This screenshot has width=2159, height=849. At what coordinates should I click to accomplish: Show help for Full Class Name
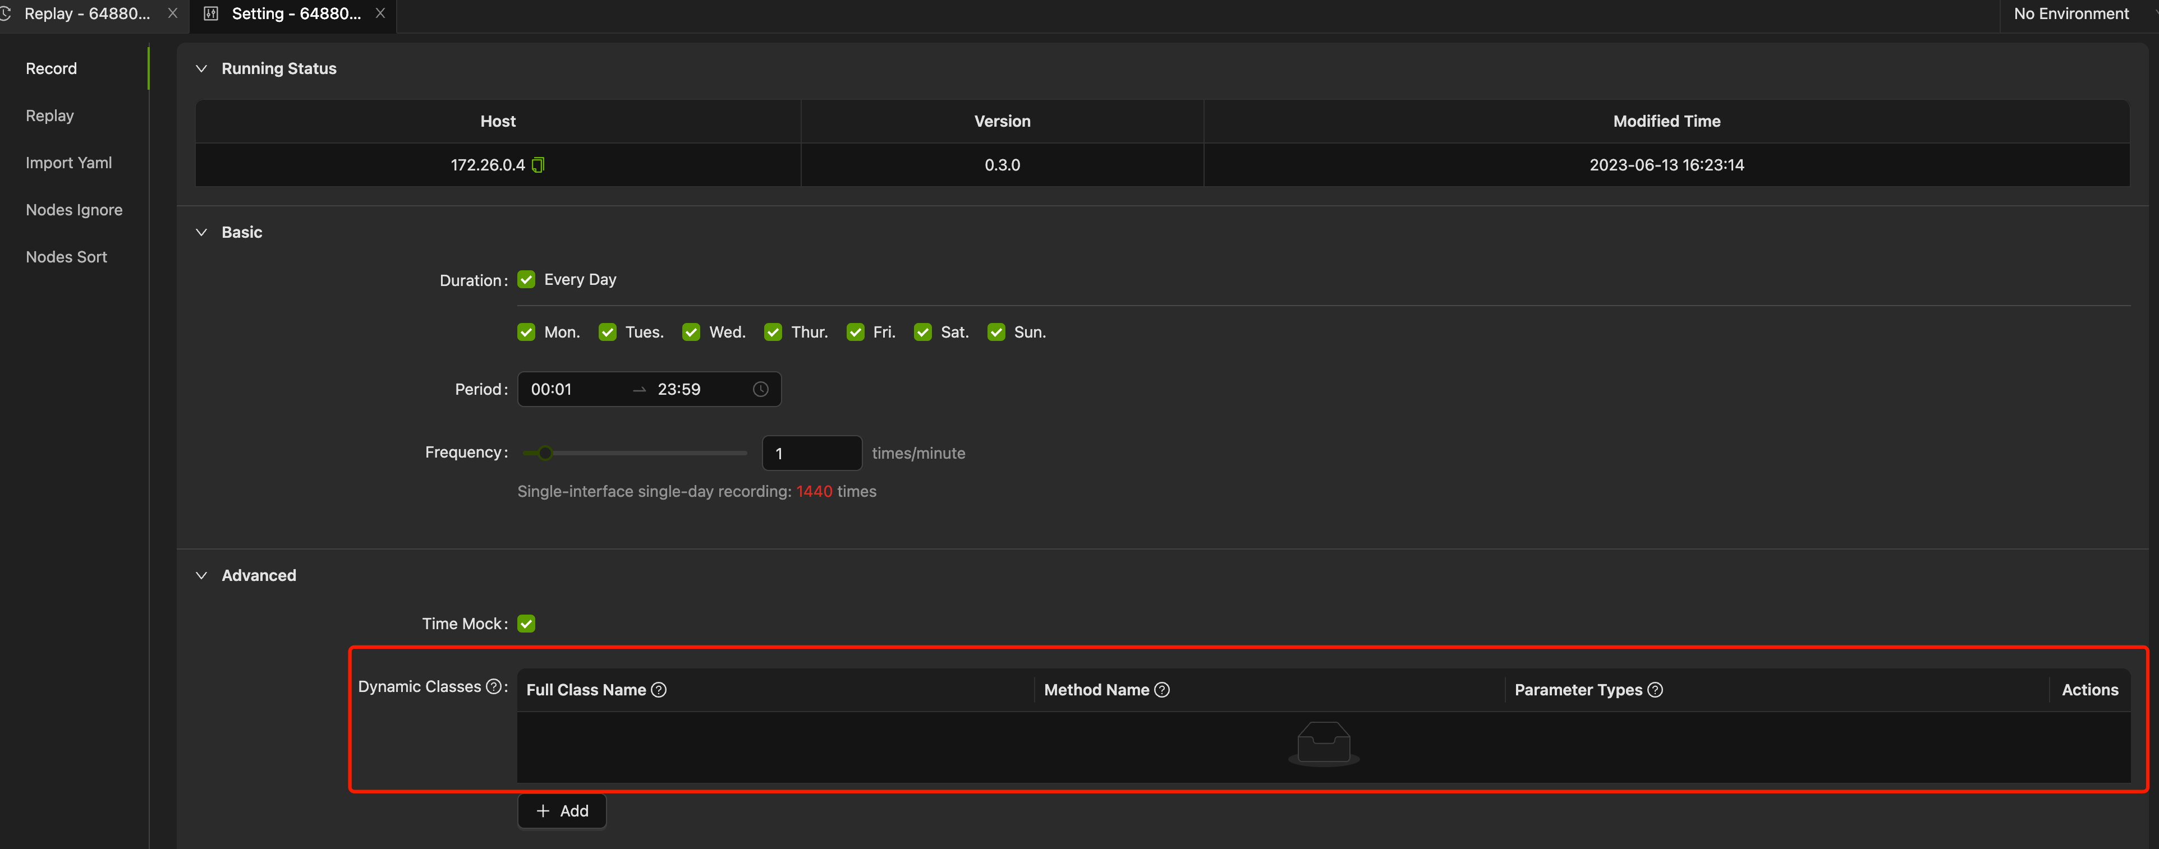pos(659,690)
